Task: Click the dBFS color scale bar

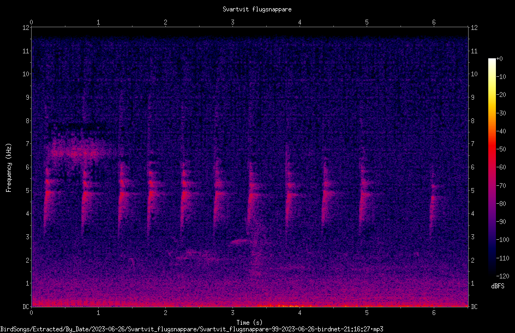Action: coord(492,167)
